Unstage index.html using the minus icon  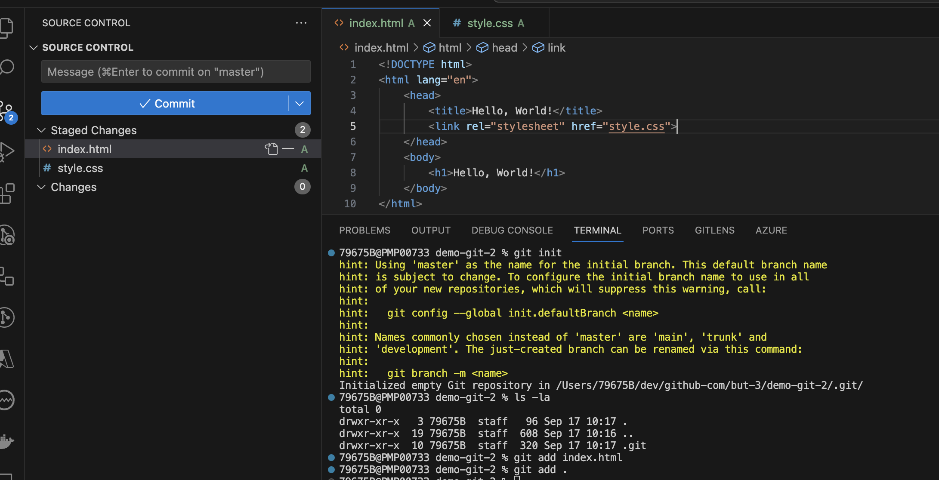[288, 149]
